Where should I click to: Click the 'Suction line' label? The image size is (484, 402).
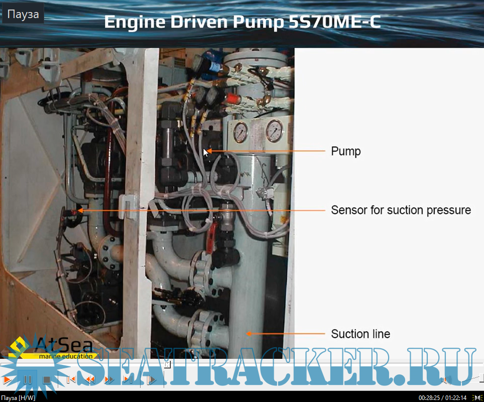[360, 334]
